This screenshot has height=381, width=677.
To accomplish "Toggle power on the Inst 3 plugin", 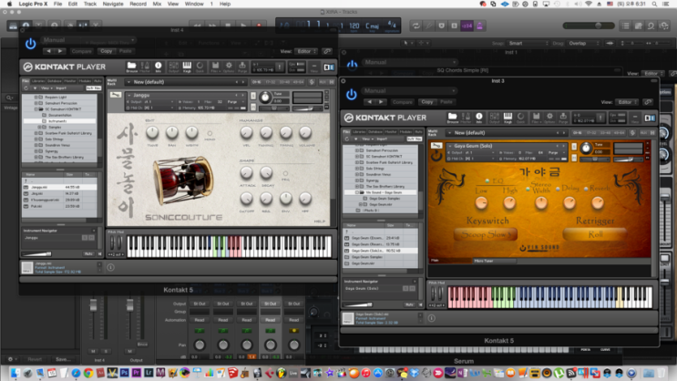I will (x=351, y=94).
